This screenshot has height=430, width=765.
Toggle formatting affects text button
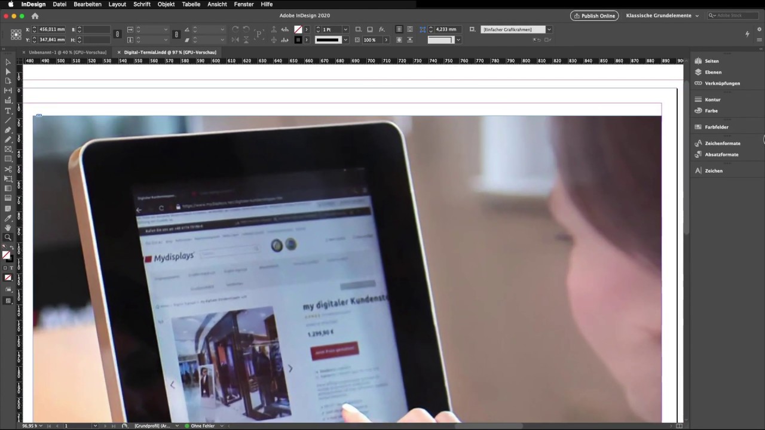pos(11,268)
